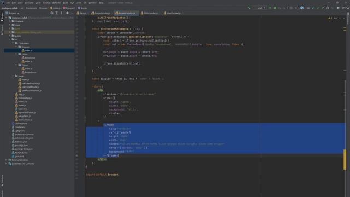Image resolution: width=350 pixels, height=197 pixels.
Task: Open the Project tool window side tab
Action: pos(2,17)
